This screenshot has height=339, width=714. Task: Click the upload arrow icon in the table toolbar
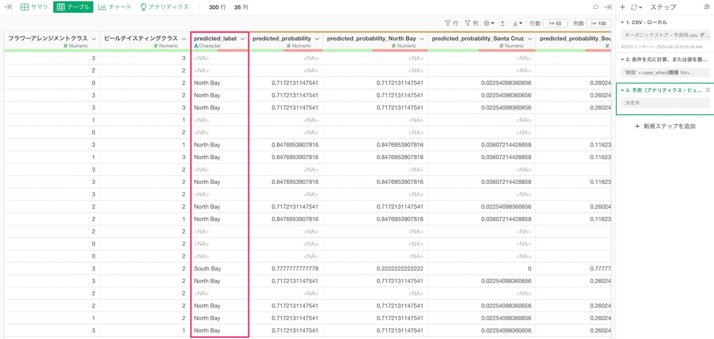tap(502, 23)
